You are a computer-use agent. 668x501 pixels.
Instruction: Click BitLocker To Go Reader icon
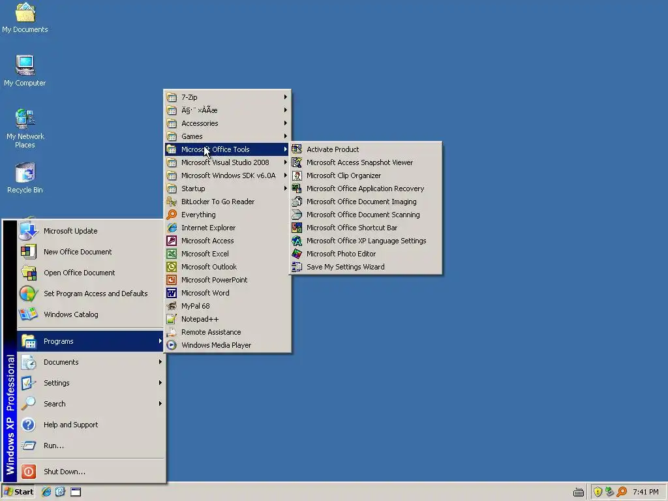(172, 202)
